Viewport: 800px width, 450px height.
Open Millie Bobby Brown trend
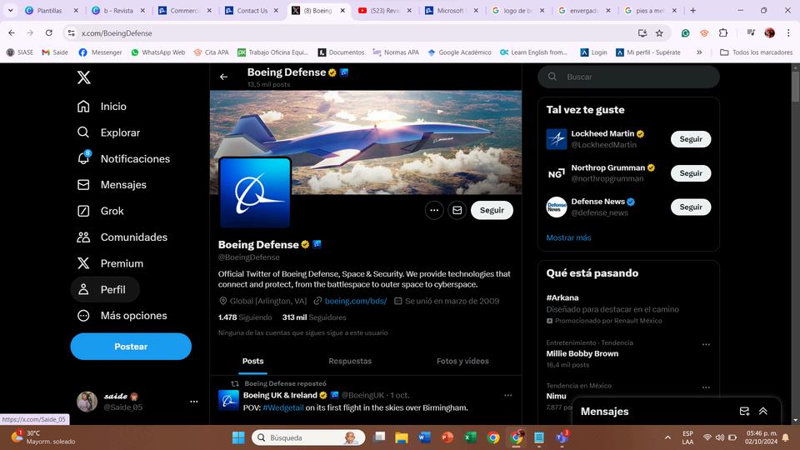(582, 353)
